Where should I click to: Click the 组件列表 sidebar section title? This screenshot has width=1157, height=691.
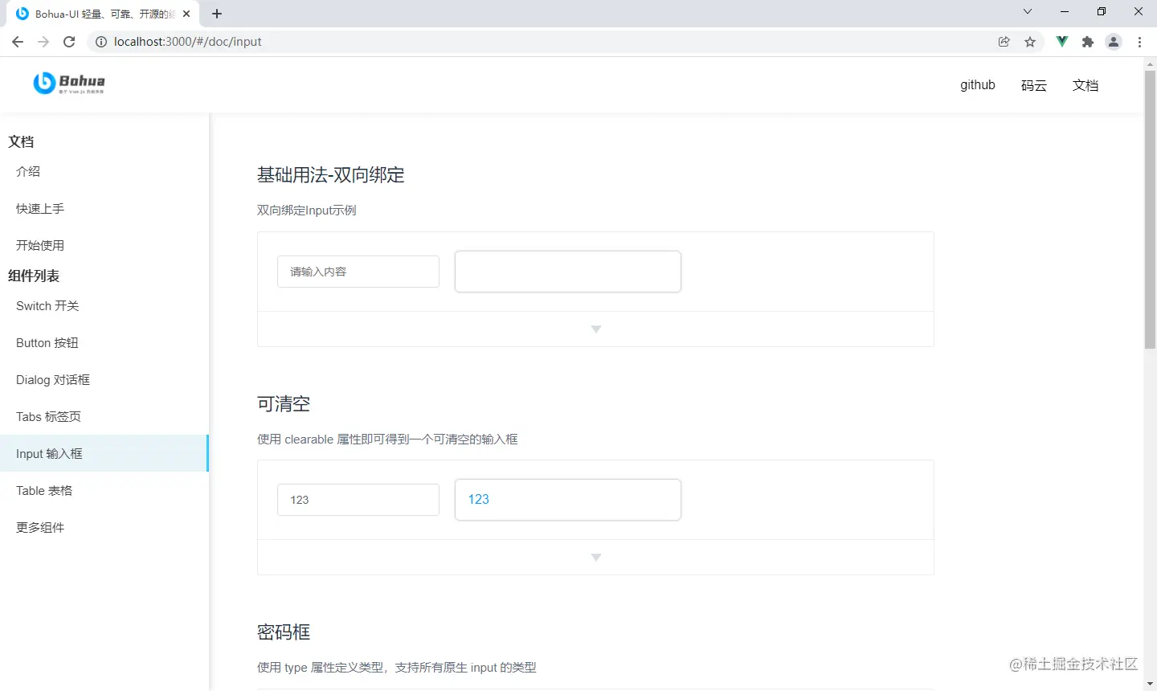pyautogui.click(x=34, y=276)
